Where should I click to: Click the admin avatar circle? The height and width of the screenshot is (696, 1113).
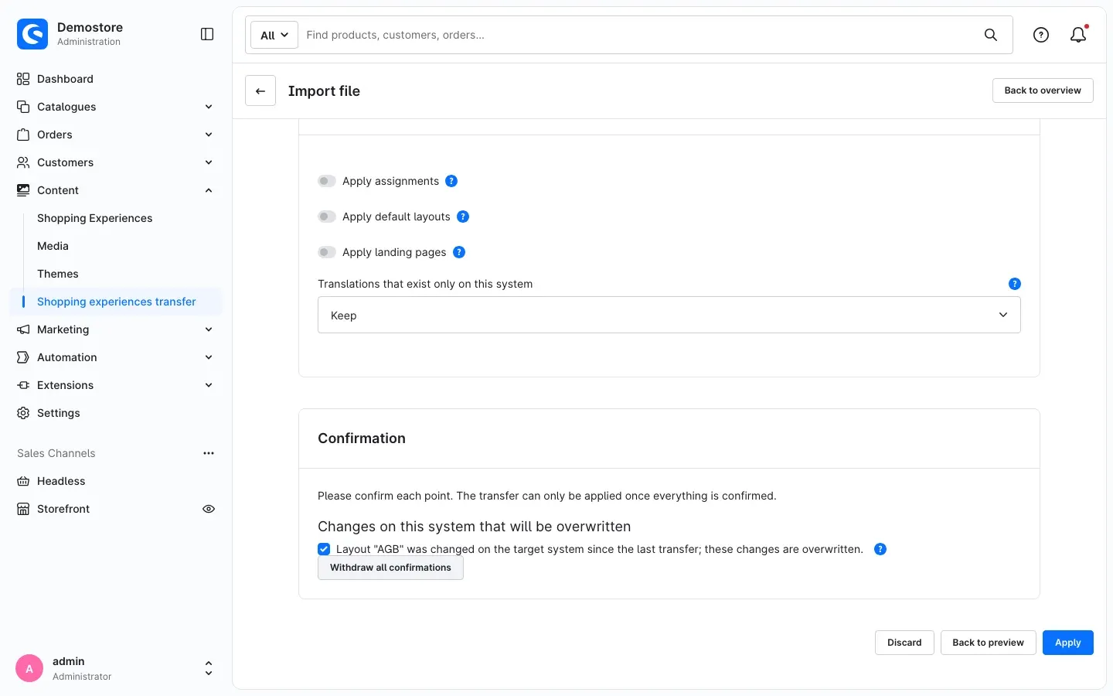(29, 669)
